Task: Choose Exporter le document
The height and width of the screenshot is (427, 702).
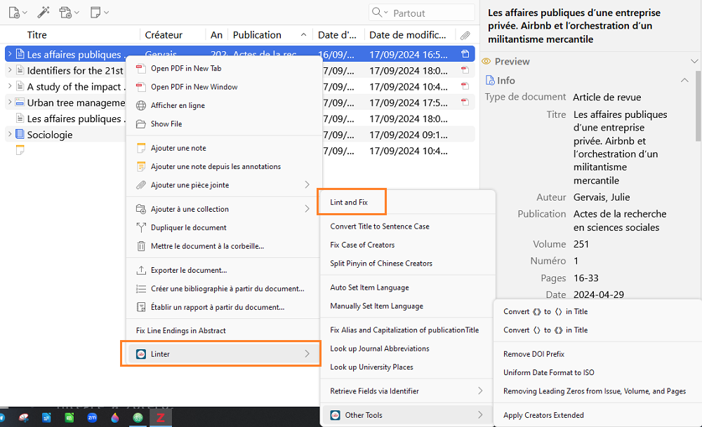Action: click(x=188, y=270)
